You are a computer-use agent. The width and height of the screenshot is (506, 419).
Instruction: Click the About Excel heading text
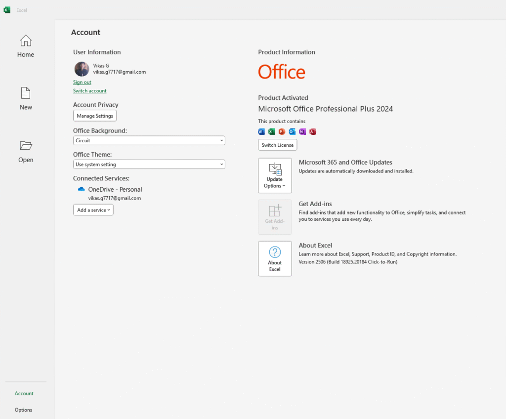click(x=315, y=246)
